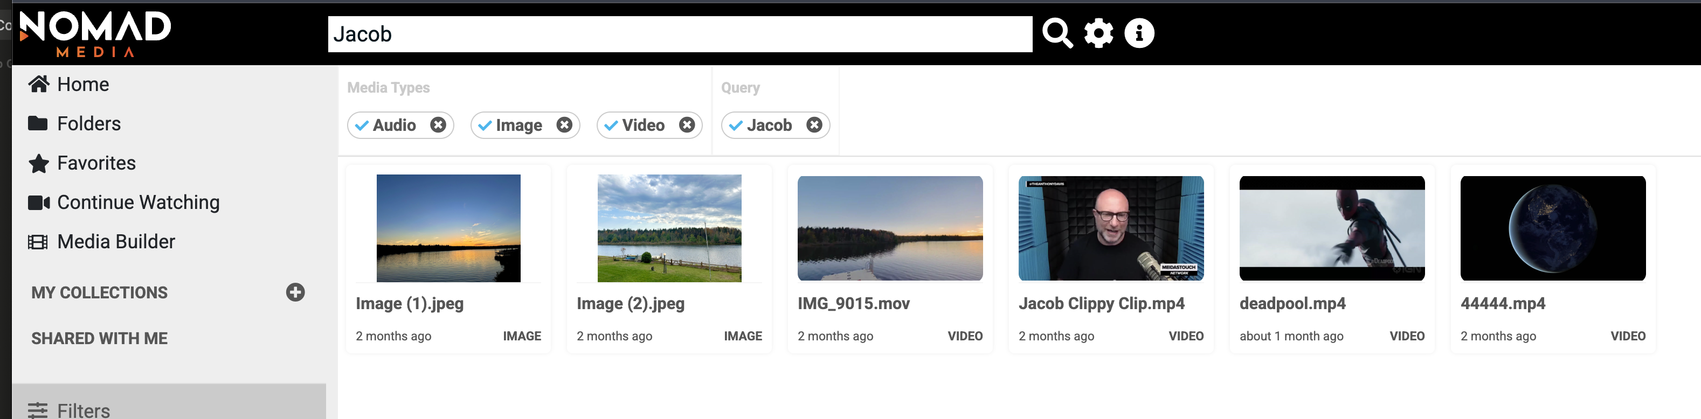The image size is (1701, 419).
Task: Open Image (1).jpeg sunset thumbnail
Action: [x=448, y=228]
